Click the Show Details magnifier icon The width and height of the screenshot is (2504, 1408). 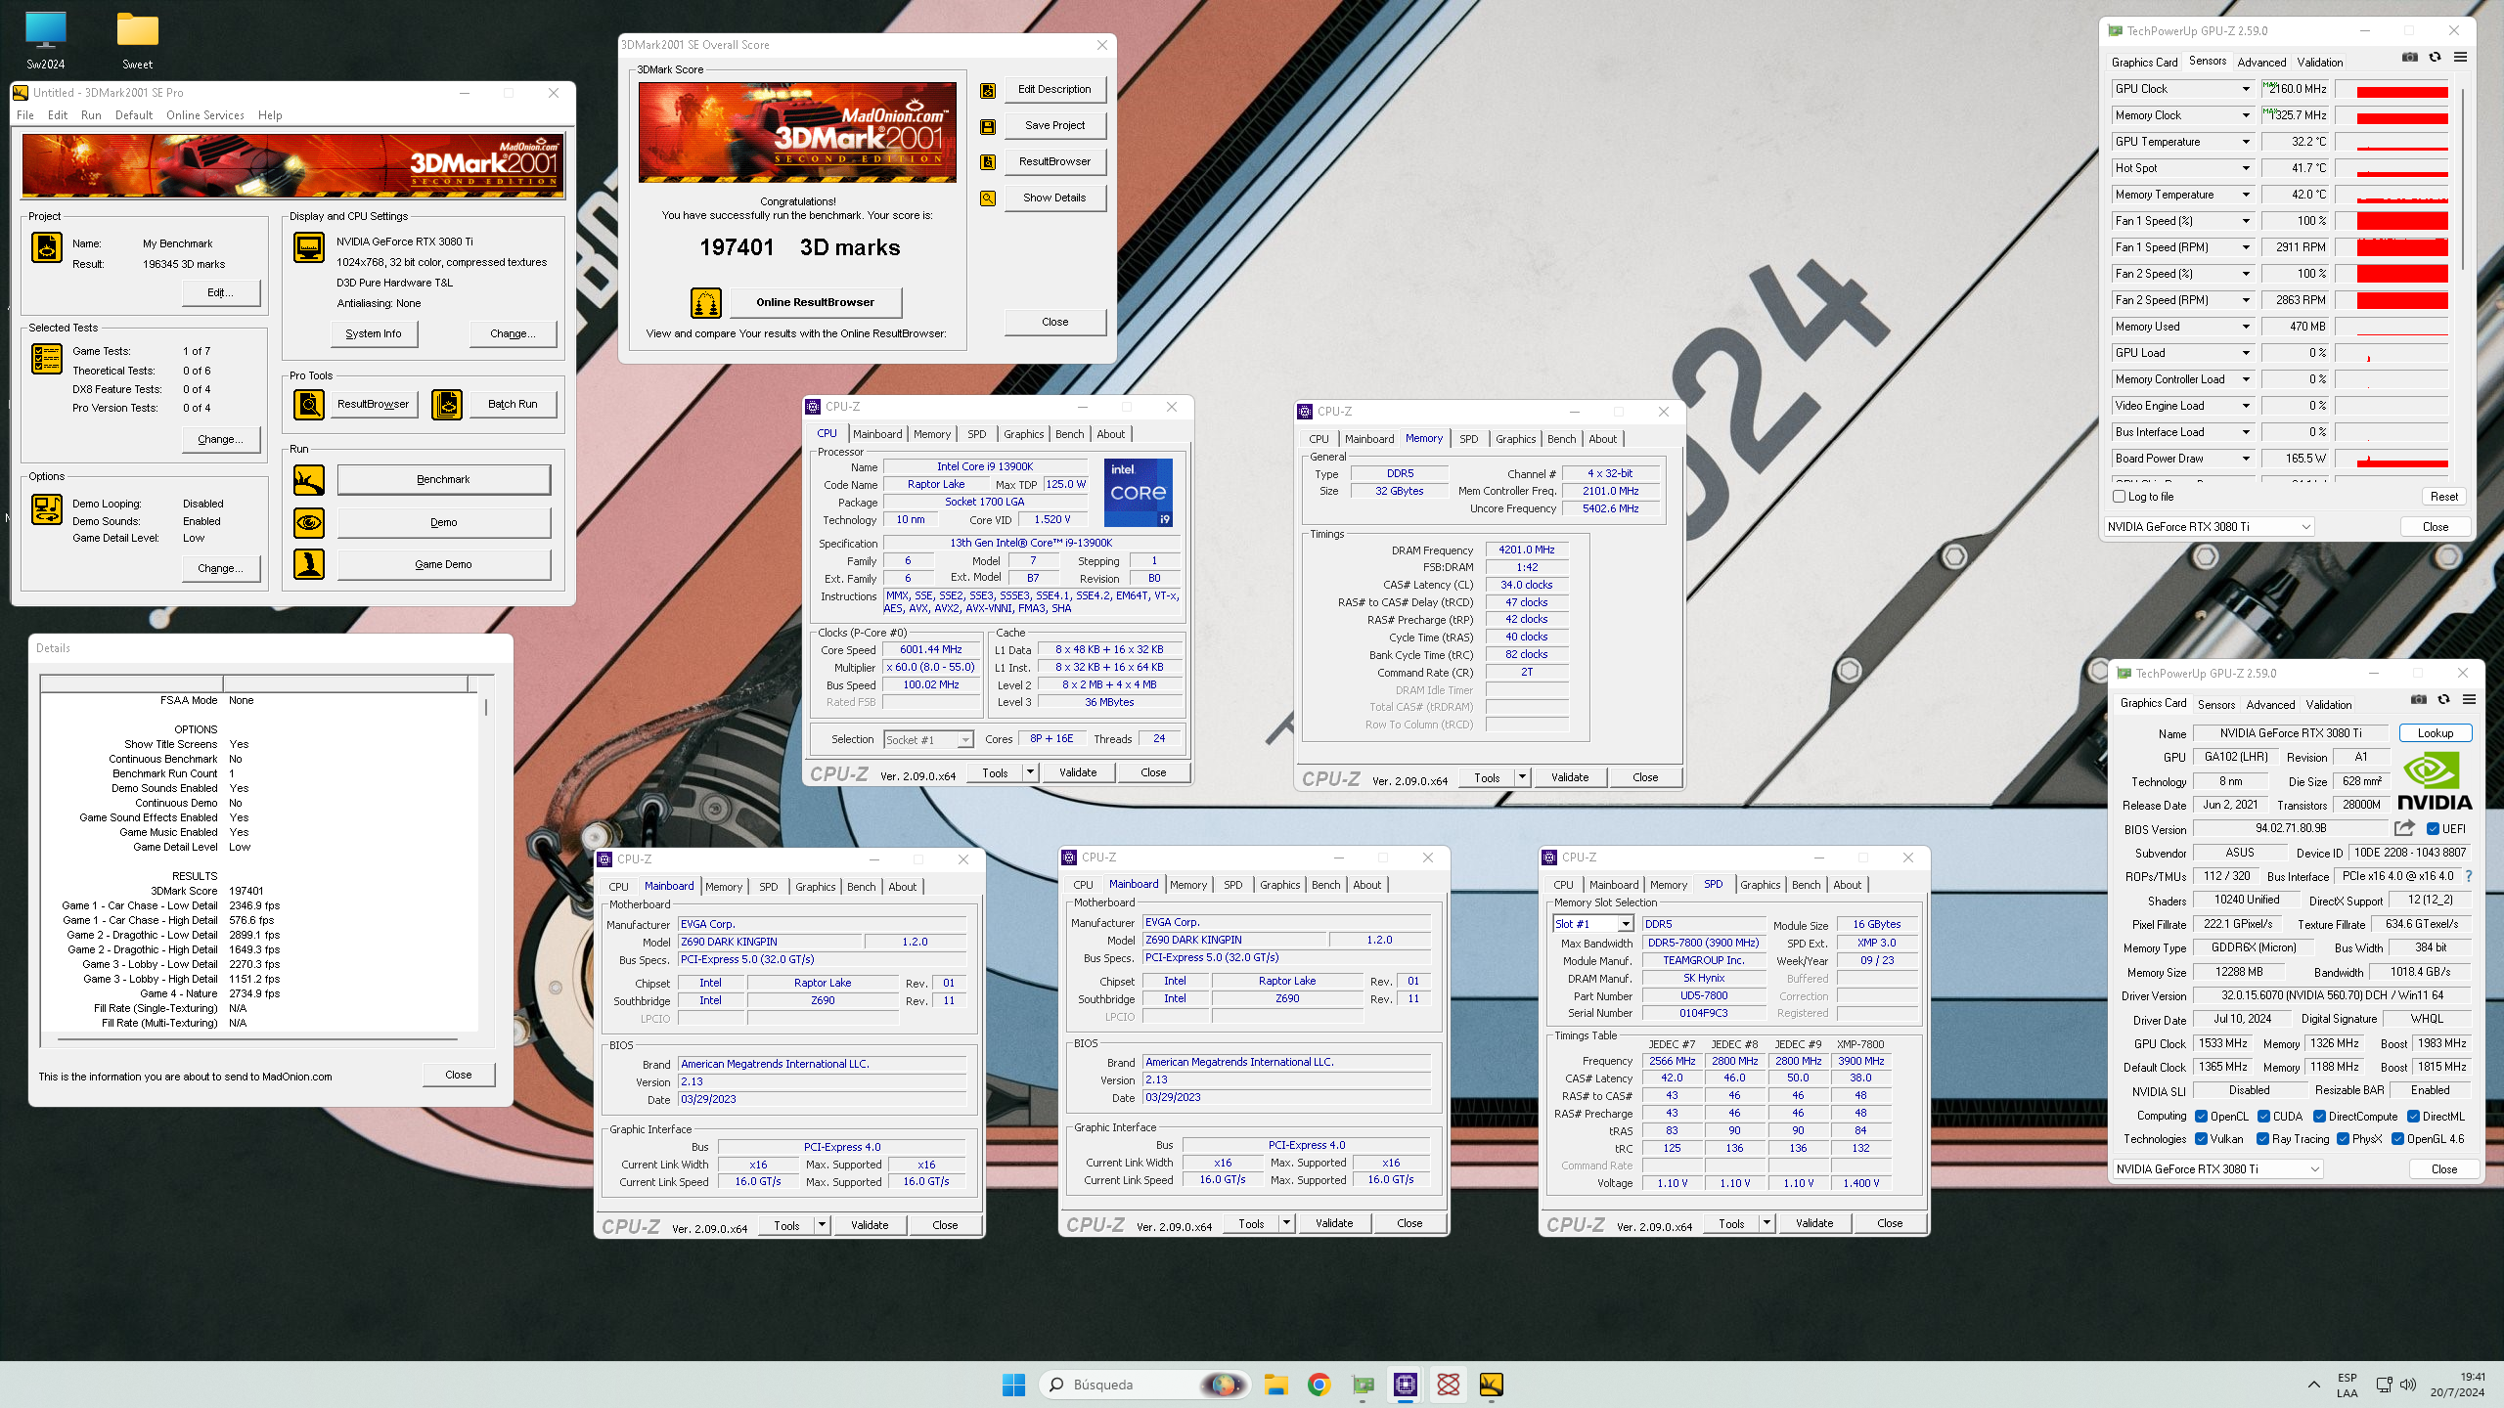988,198
